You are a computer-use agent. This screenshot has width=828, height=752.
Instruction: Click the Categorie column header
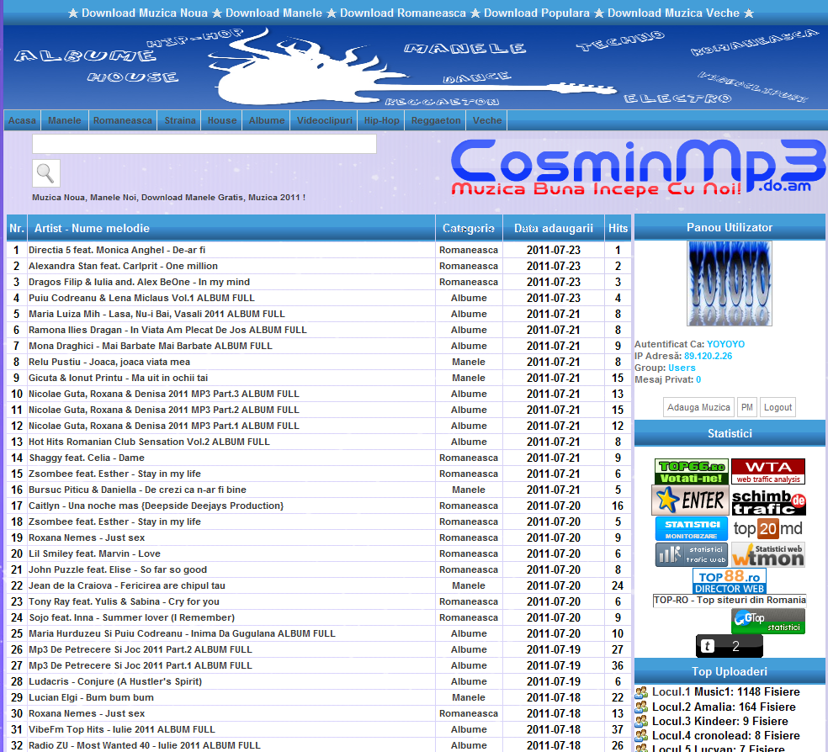pos(469,228)
